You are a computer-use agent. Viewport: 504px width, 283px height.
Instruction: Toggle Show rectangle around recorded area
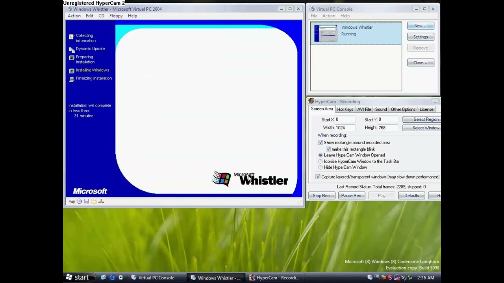tap(321, 143)
